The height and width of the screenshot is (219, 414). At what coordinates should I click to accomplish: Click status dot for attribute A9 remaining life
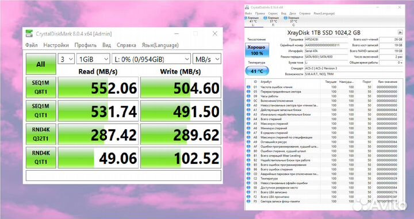click(248, 142)
